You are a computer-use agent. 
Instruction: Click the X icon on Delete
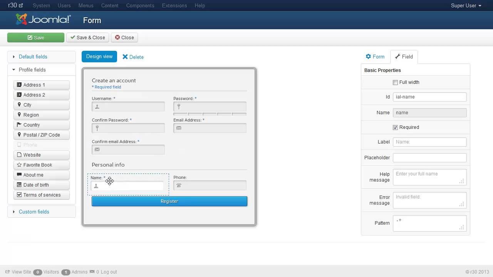tap(125, 57)
